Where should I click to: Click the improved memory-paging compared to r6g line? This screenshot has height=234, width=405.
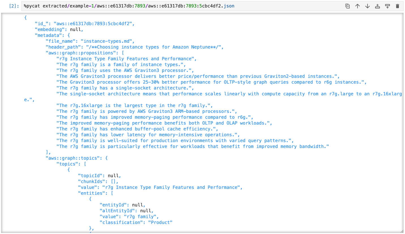[x=155, y=117]
